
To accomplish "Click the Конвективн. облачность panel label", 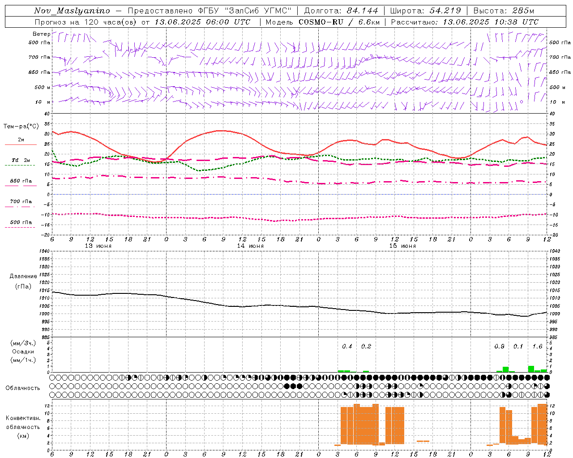I will (x=23, y=423).
